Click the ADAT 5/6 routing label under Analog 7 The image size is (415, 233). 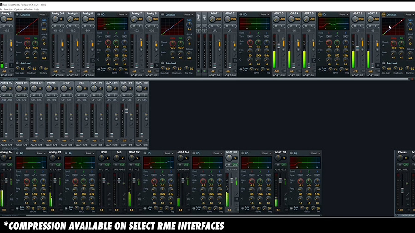pyautogui.click(x=136, y=76)
